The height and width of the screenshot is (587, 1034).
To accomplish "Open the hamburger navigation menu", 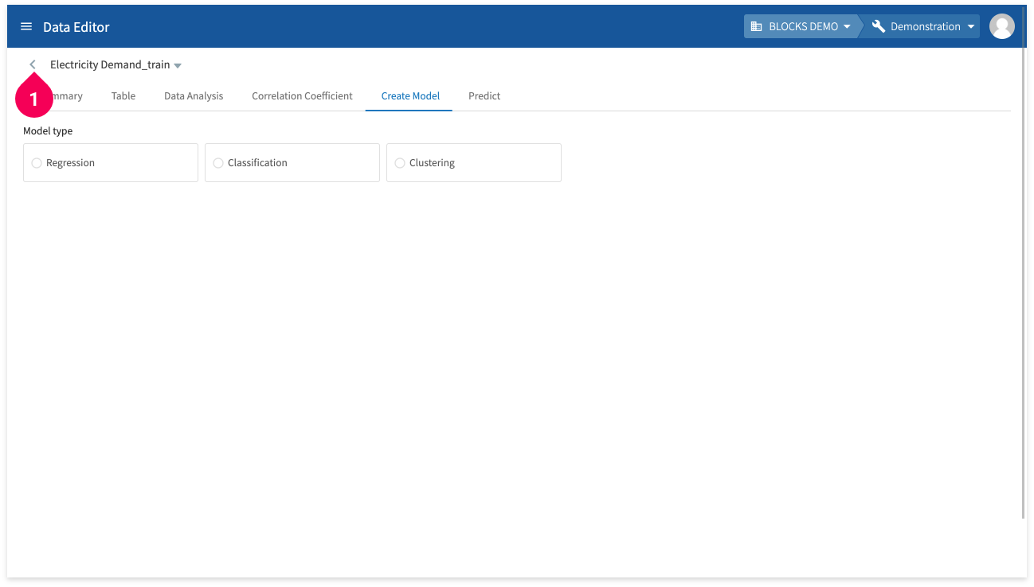I will click(x=26, y=26).
